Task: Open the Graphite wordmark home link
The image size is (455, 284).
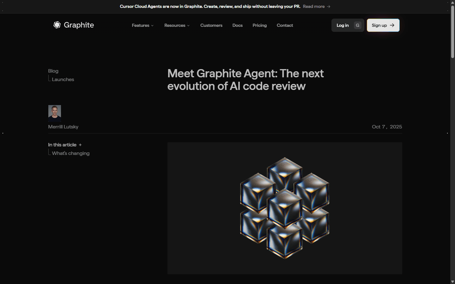Action: 79,25
